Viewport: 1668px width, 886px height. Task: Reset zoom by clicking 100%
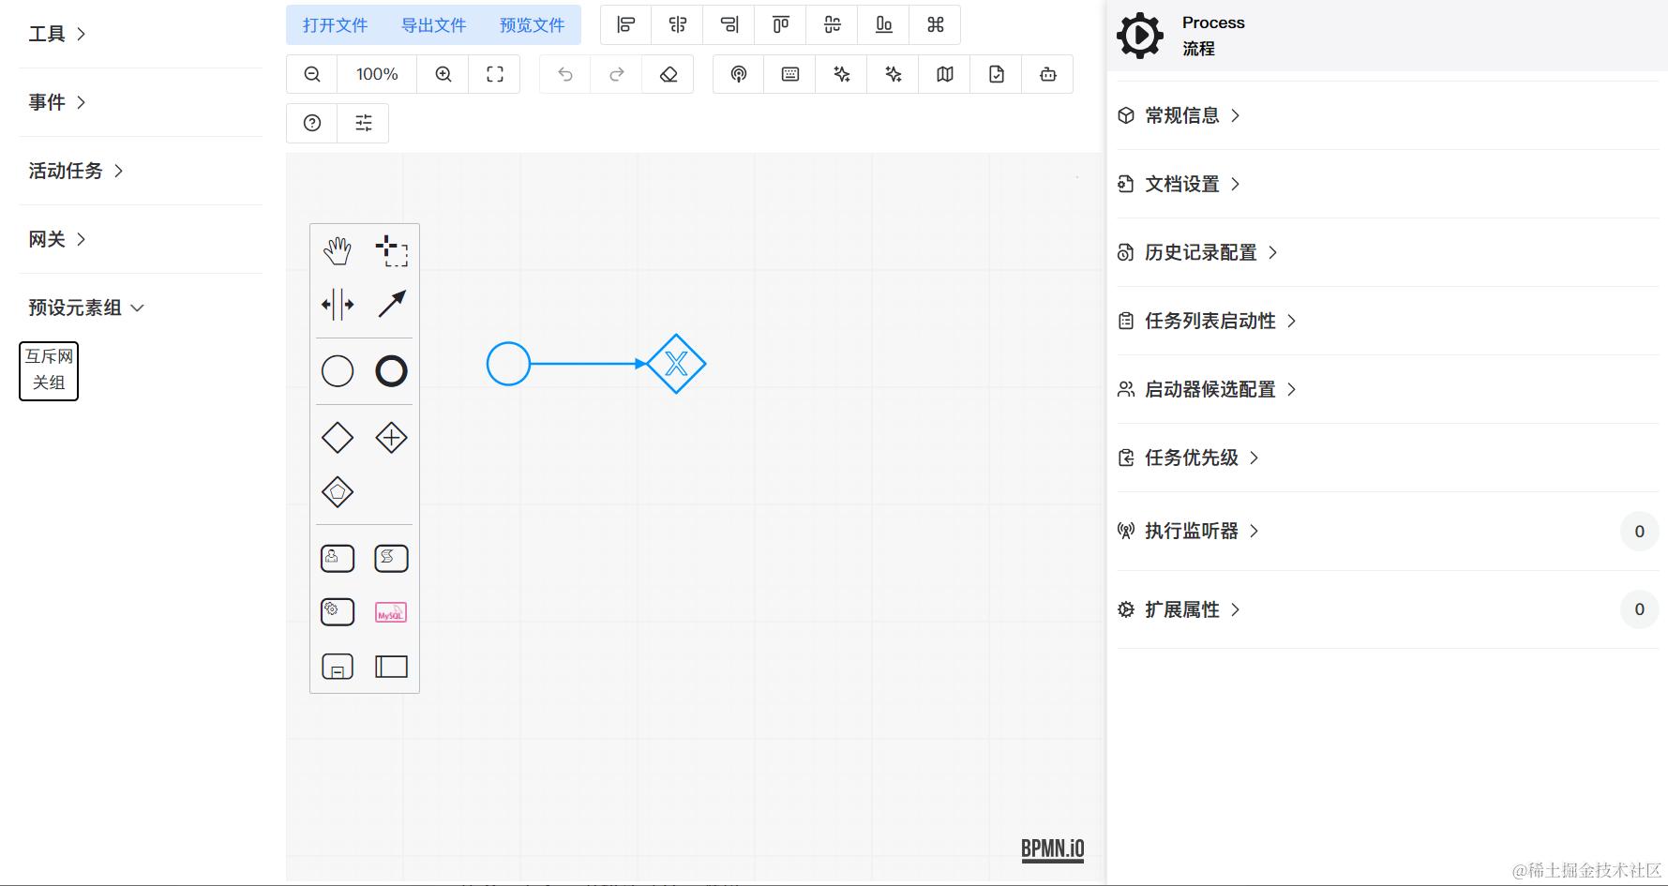point(377,74)
